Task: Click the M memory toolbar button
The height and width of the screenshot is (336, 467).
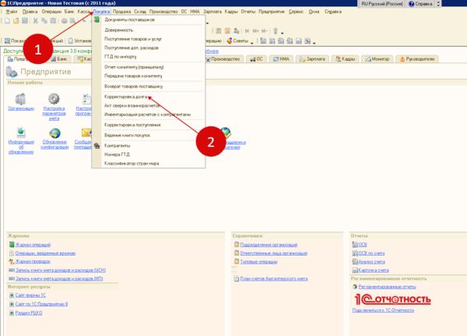Action: [247, 30]
